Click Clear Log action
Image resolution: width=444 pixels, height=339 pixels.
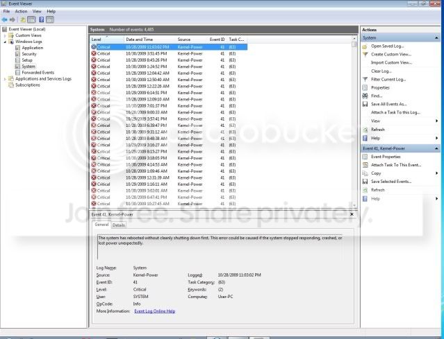point(381,71)
